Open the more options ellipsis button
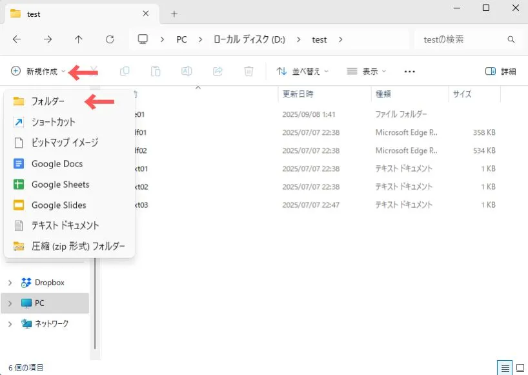The height and width of the screenshot is (375, 528). click(409, 71)
